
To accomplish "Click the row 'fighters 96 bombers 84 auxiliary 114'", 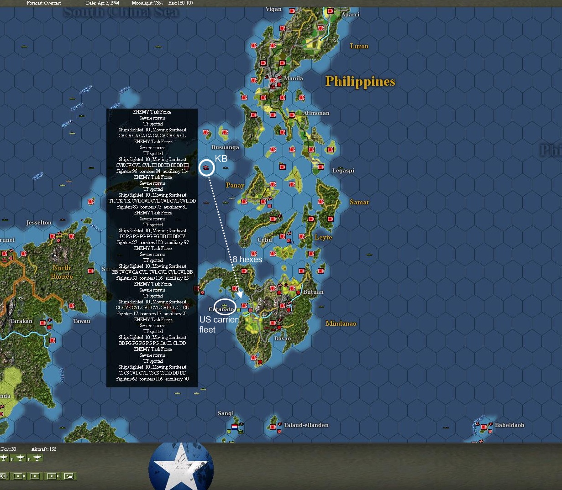I will pyautogui.click(x=152, y=171).
